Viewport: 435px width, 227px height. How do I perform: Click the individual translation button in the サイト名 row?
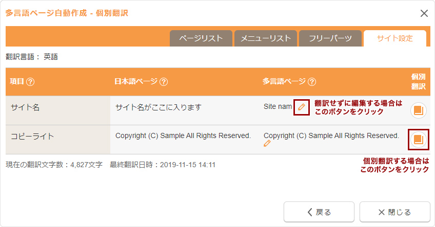coord(419,110)
